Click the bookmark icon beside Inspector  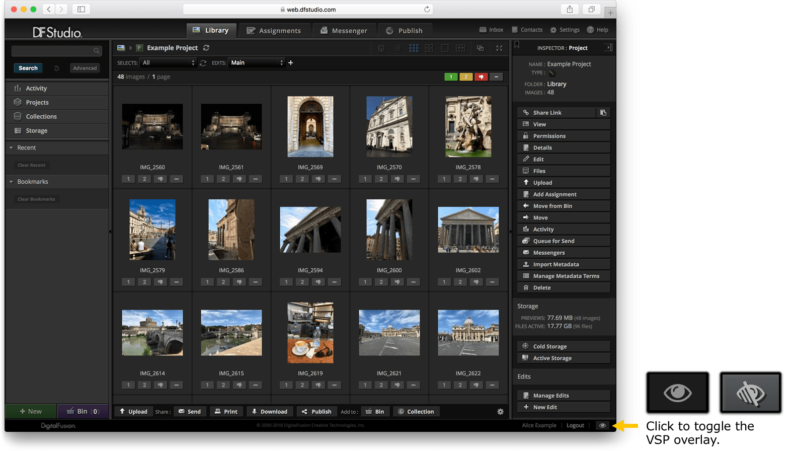click(x=517, y=45)
